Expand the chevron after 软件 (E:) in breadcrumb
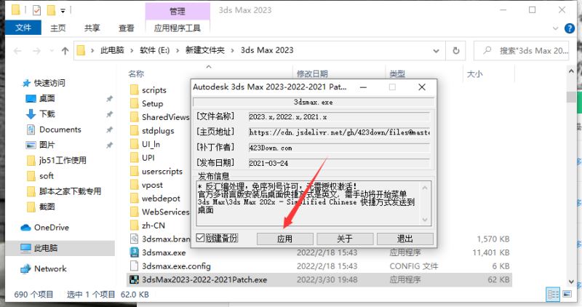This screenshot has height=307, width=582. tap(178, 50)
